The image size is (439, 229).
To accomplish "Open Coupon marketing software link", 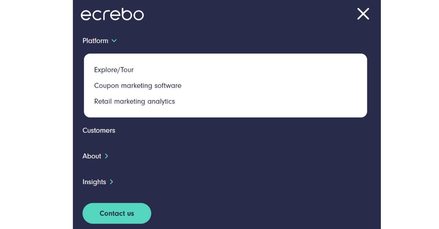I will (138, 85).
